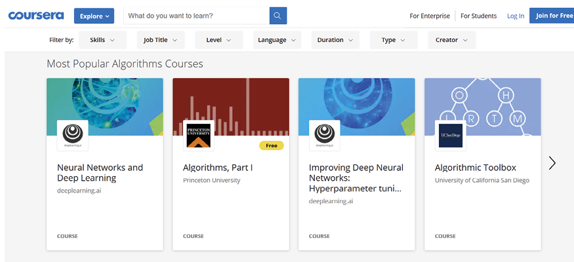Open Neural Networks and Deep Learning course
This screenshot has width=574, height=262.
(100, 173)
